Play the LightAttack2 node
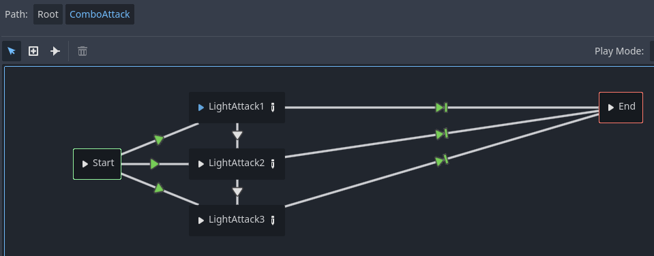The width and height of the screenshot is (654, 256). pyautogui.click(x=201, y=164)
